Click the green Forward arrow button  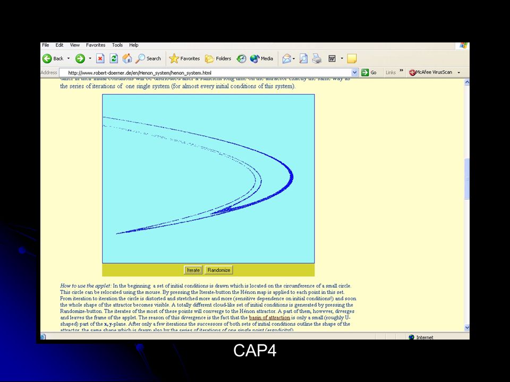80,58
